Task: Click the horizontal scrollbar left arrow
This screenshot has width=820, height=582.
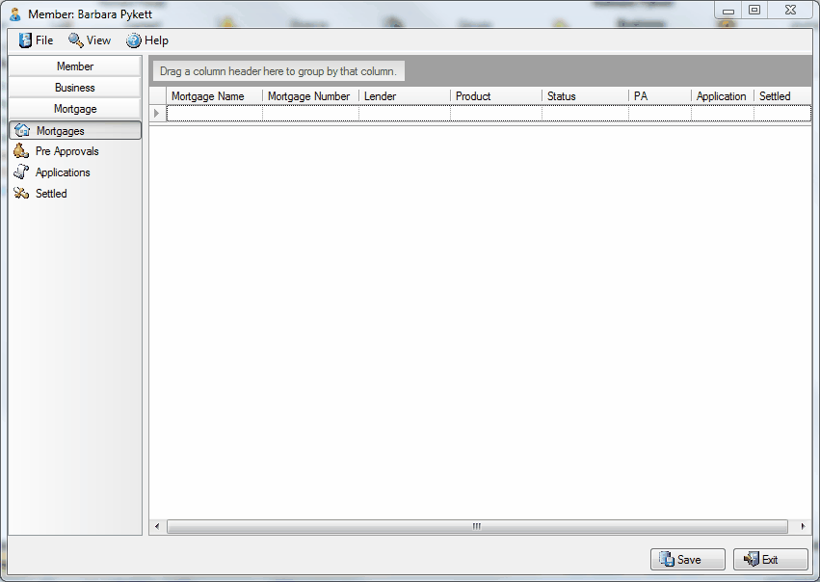Action: [x=157, y=526]
